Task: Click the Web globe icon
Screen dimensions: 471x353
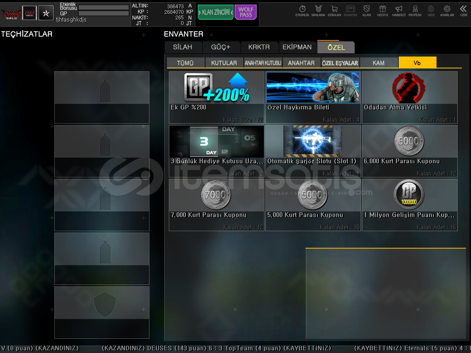Action: pyautogui.click(x=431, y=11)
